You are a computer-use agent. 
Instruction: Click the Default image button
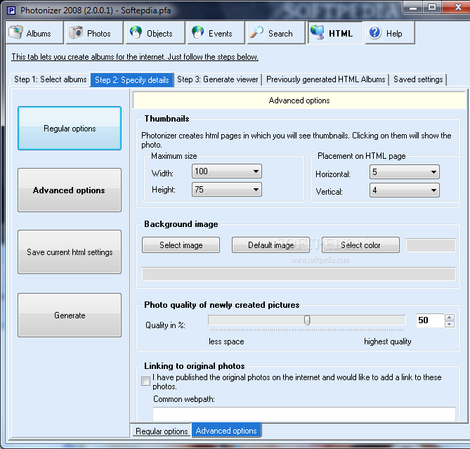click(270, 245)
